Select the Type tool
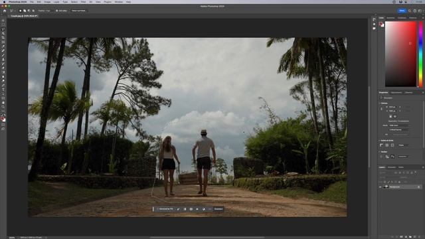Image resolution: width=425 pixels, height=239 pixels. click(3, 90)
